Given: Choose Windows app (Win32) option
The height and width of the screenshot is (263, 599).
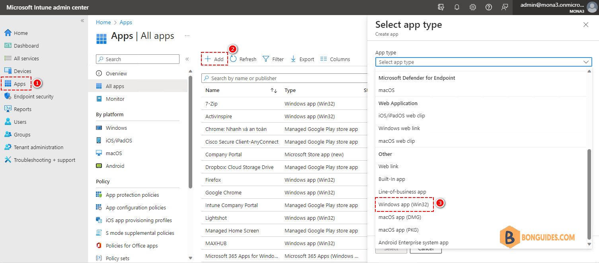Looking at the screenshot, I should (x=404, y=204).
